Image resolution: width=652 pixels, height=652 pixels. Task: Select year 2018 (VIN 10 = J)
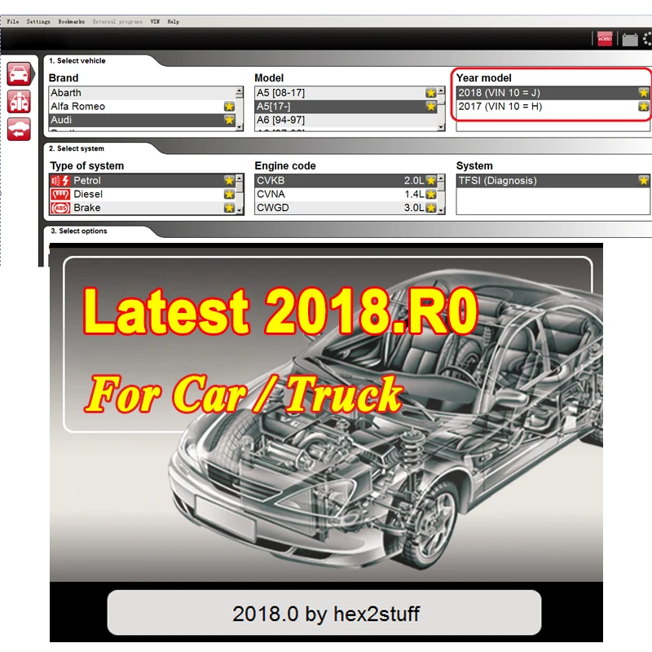[553, 93]
